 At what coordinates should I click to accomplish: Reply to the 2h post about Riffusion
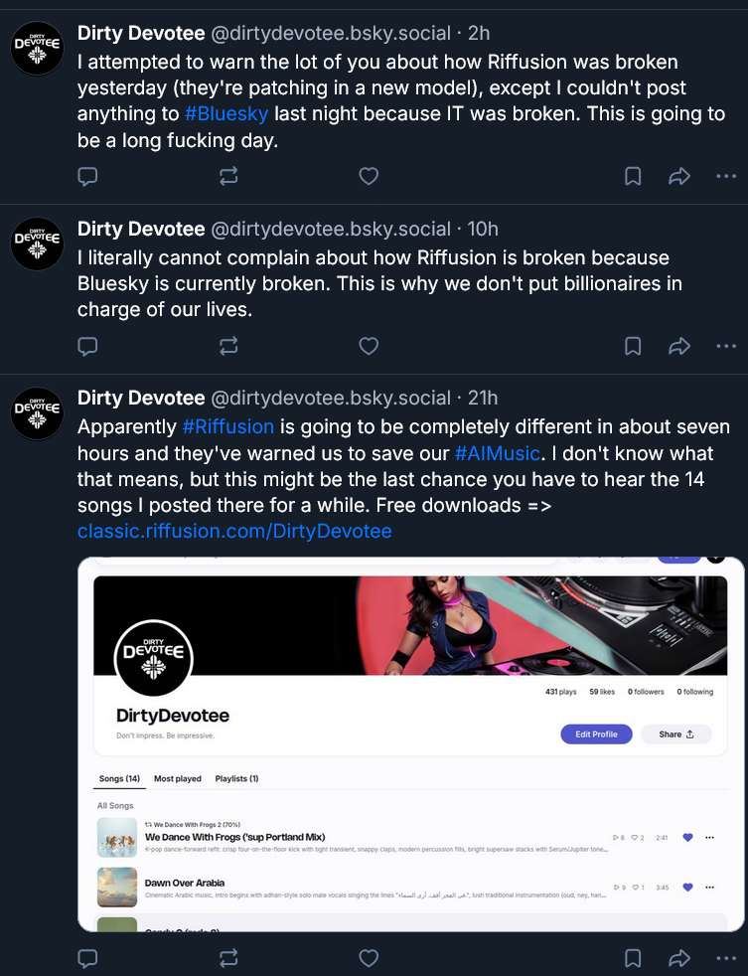click(87, 177)
